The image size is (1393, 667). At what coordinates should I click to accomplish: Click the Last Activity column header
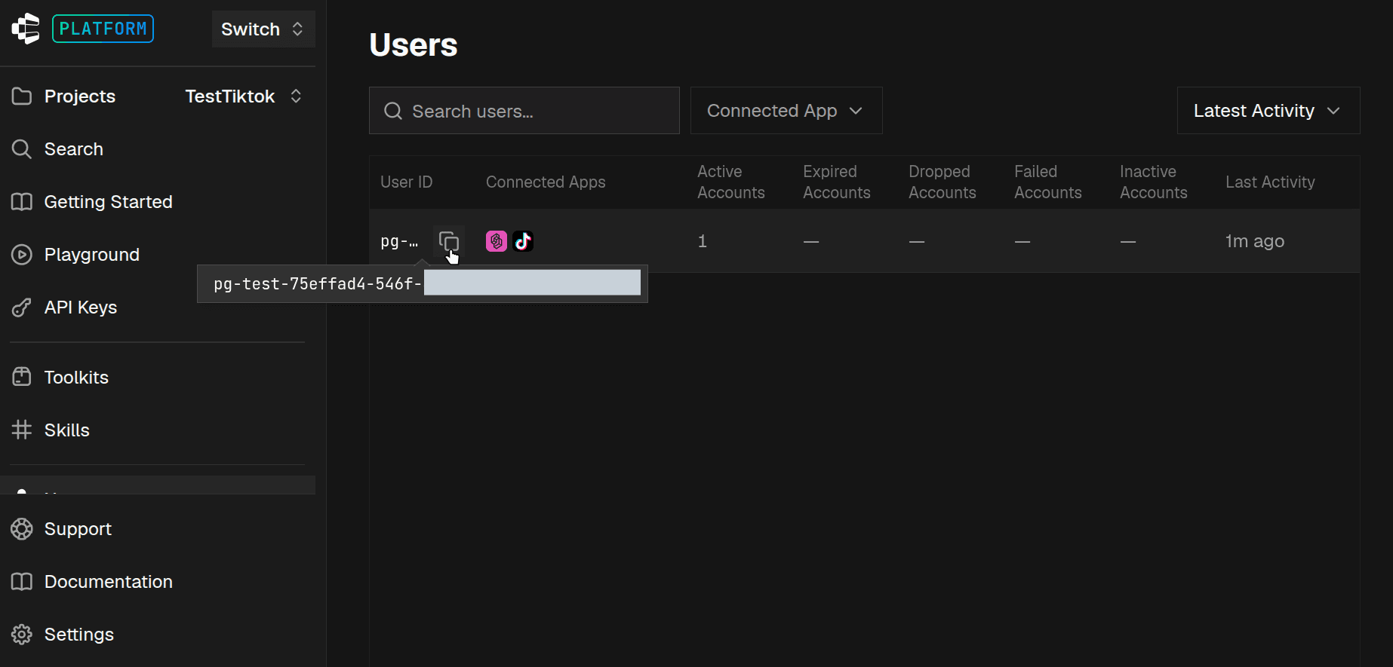coord(1270,182)
